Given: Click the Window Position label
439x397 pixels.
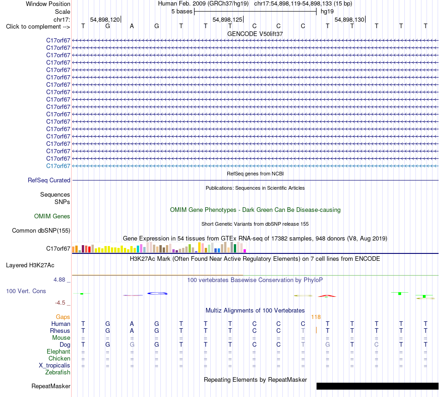Looking at the screenshot, I should click(x=48, y=4).
